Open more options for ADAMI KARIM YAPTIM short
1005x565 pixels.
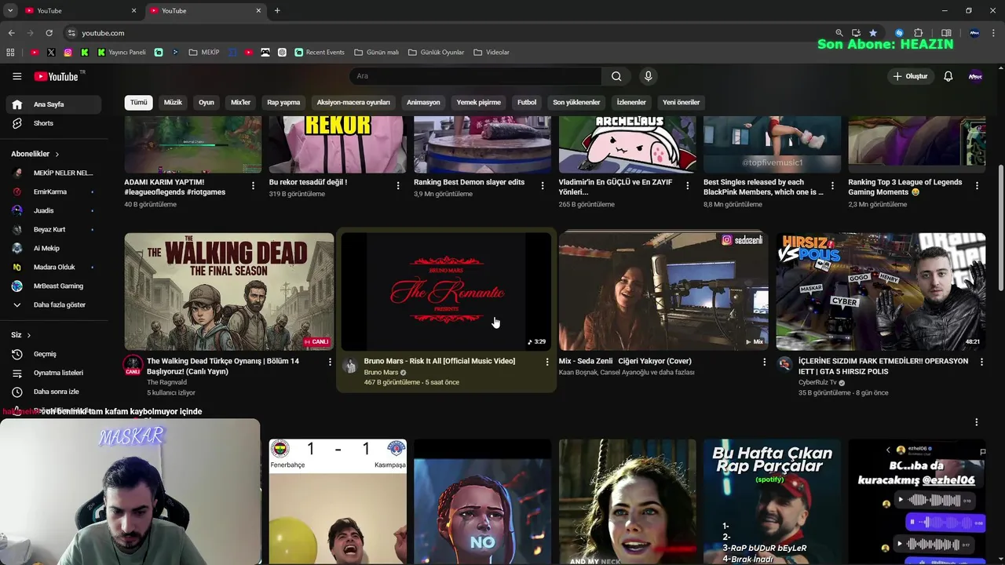tap(253, 186)
